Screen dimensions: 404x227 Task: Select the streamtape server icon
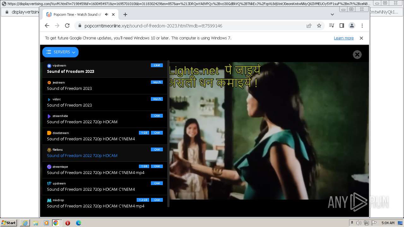(x=49, y=167)
